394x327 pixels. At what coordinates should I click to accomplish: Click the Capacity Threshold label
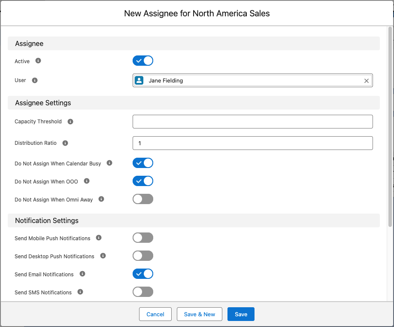[38, 122]
